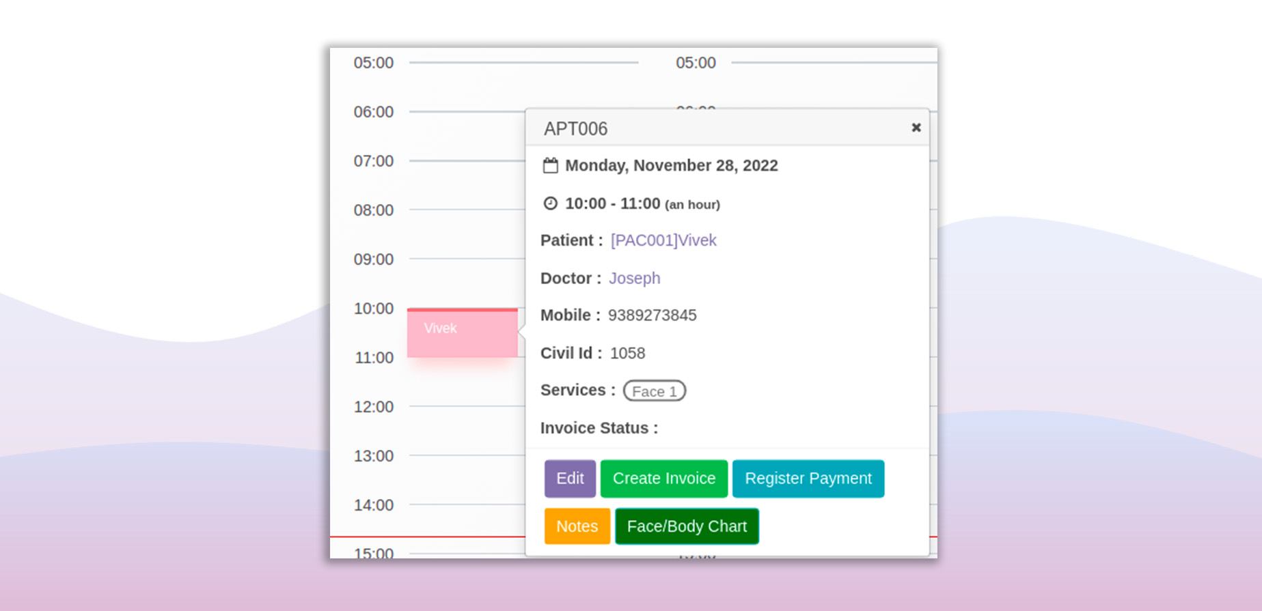Click Create Invoice for this appointment
The width and height of the screenshot is (1262, 611).
tap(663, 479)
